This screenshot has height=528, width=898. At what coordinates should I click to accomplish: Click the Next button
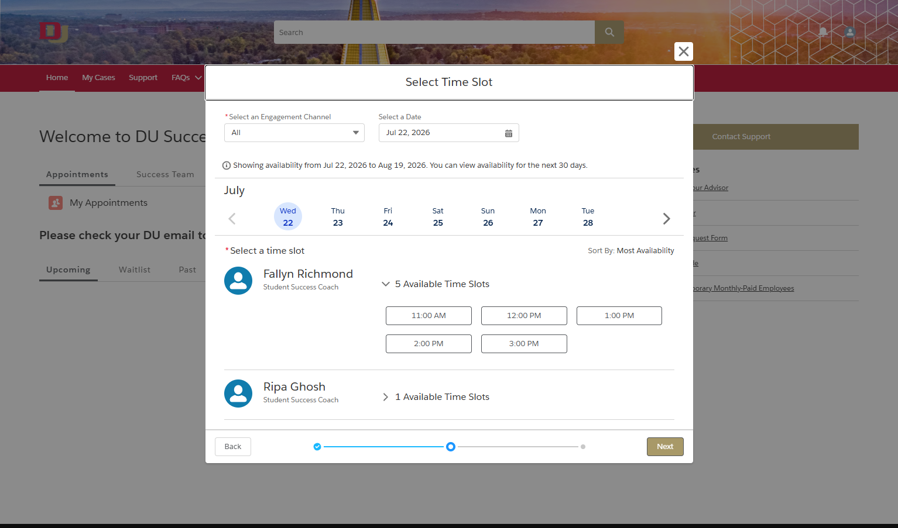pos(665,447)
